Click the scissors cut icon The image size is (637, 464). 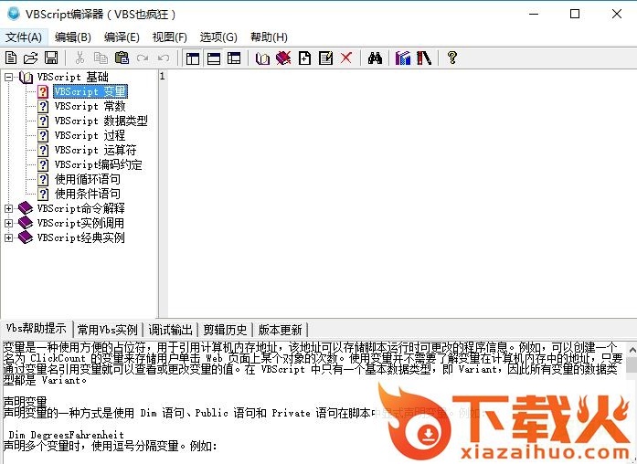click(x=80, y=58)
